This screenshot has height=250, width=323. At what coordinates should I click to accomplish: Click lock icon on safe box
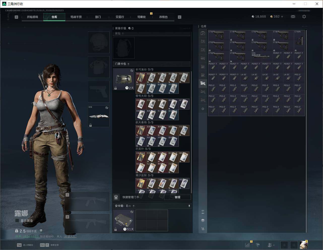115,229
